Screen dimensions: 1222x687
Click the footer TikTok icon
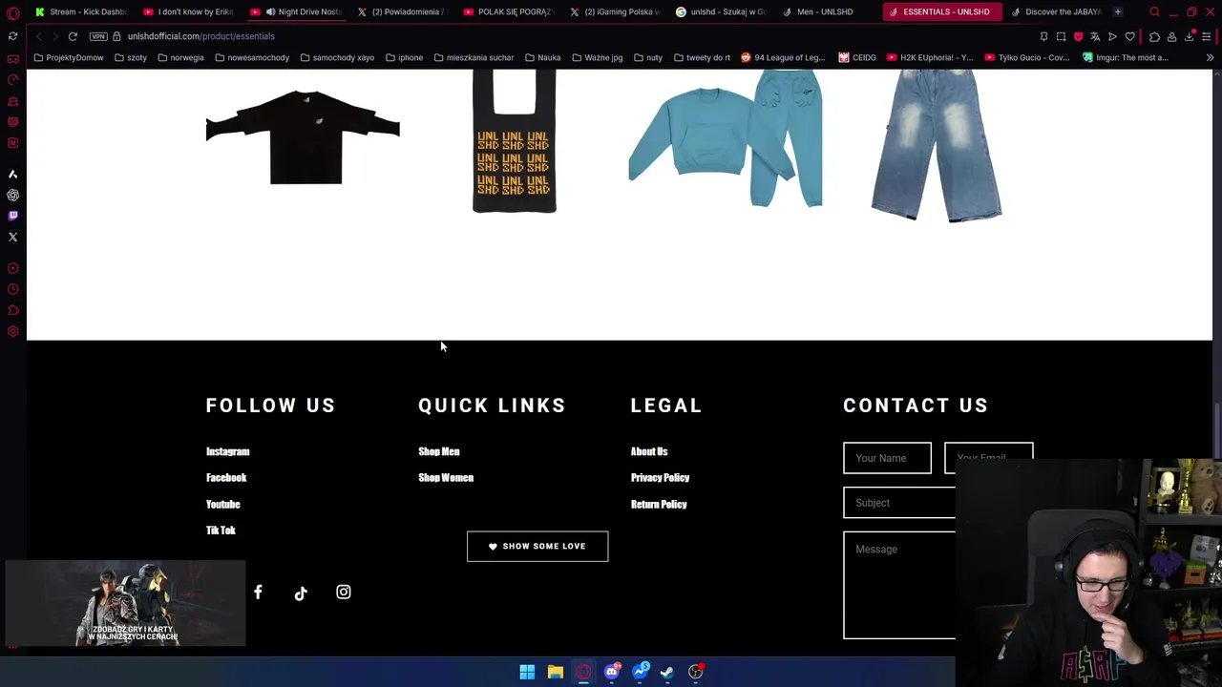pos(301,593)
